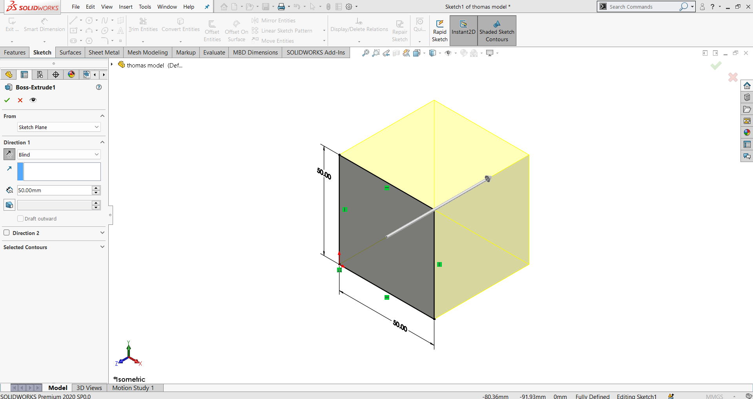Viewport: 753px width, 399px height.
Task: Confirm Boss-Extrude1 with the green checkmark
Action: coord(7,100)
